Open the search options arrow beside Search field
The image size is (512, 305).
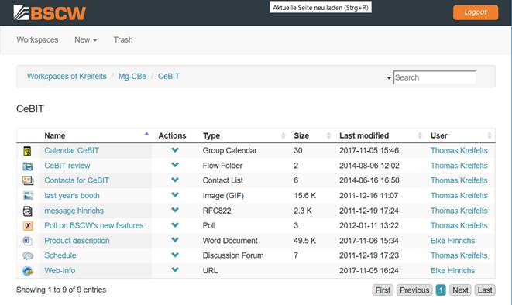pyautogui.click(x=389, y=78)
